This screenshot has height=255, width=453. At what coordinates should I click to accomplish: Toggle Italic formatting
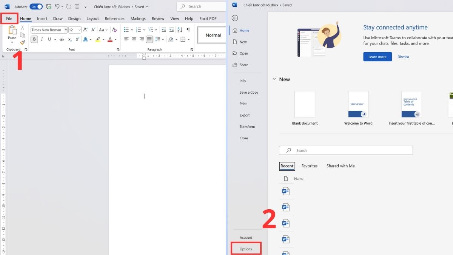tap(42, 39)
